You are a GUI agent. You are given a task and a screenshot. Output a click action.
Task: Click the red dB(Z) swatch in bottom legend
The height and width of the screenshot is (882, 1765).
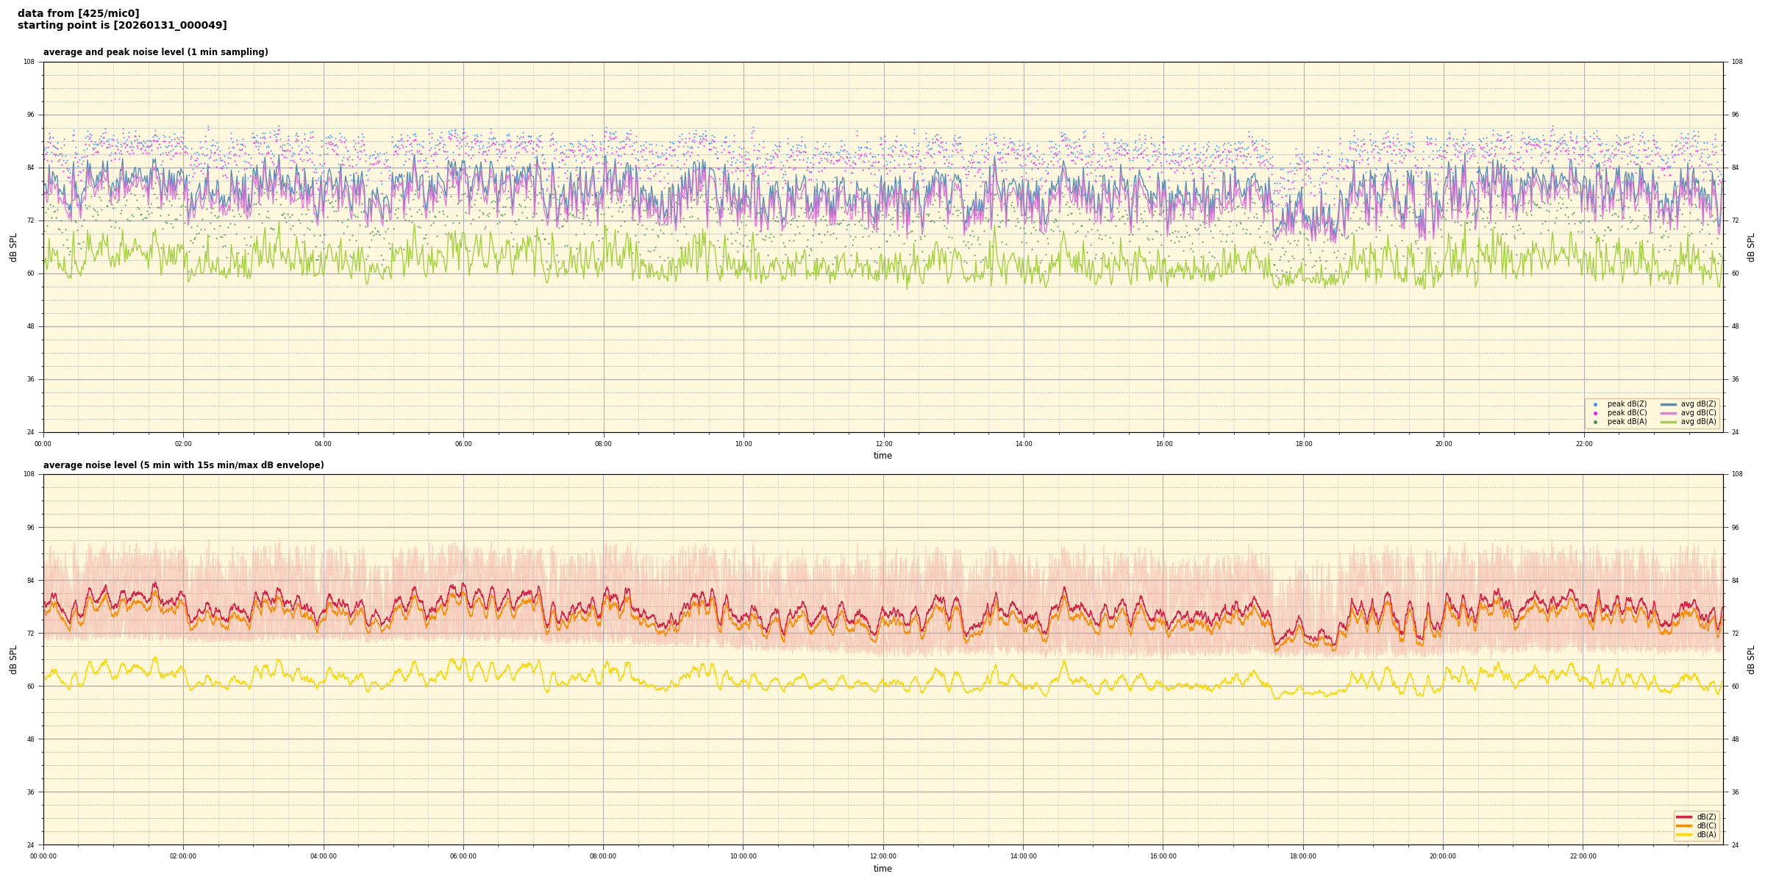1684,817
